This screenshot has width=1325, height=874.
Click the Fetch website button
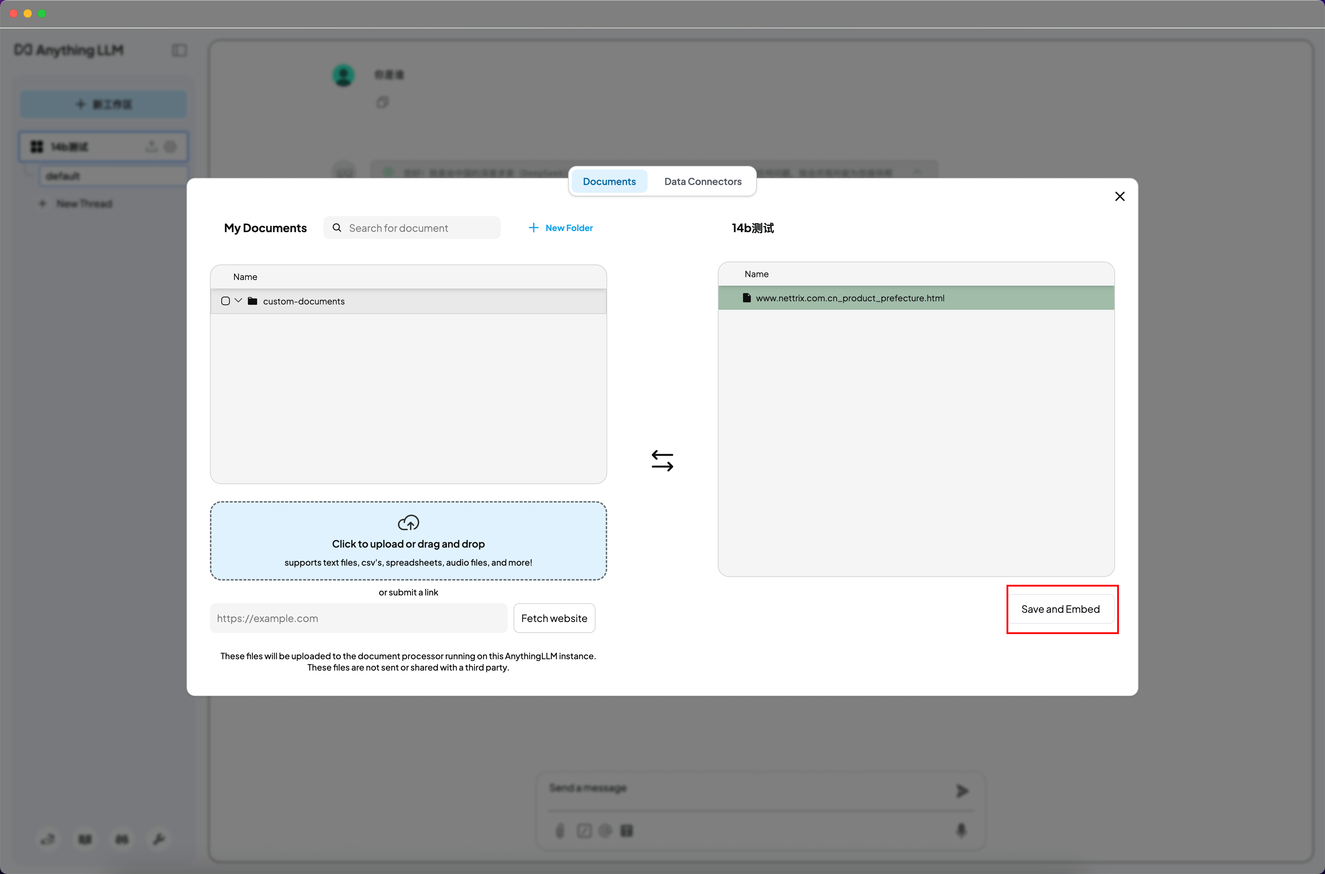(x=554, y=618)
